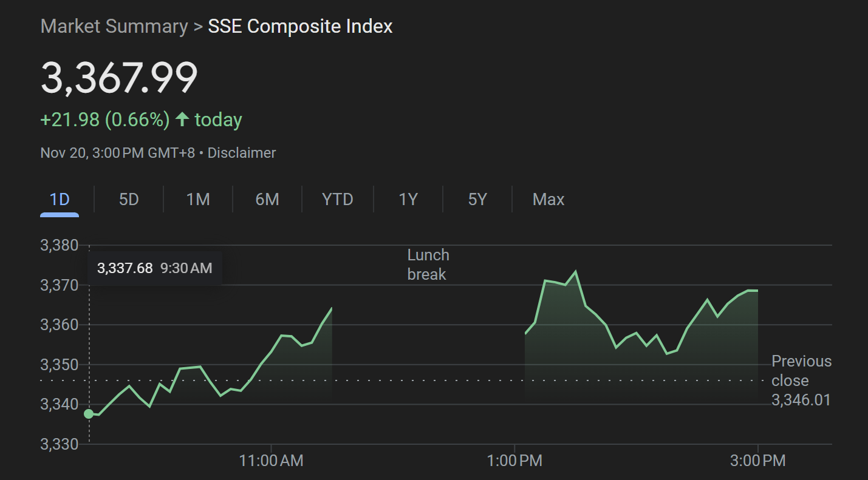Click the 3,367.99 index value

pos(119,78)
